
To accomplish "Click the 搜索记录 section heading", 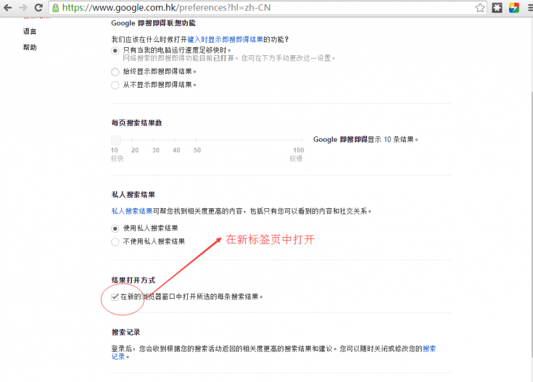I will 126,332.
